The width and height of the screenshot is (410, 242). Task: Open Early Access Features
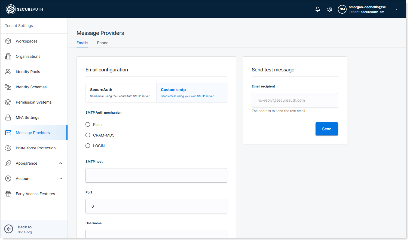(x=34, y=194)
